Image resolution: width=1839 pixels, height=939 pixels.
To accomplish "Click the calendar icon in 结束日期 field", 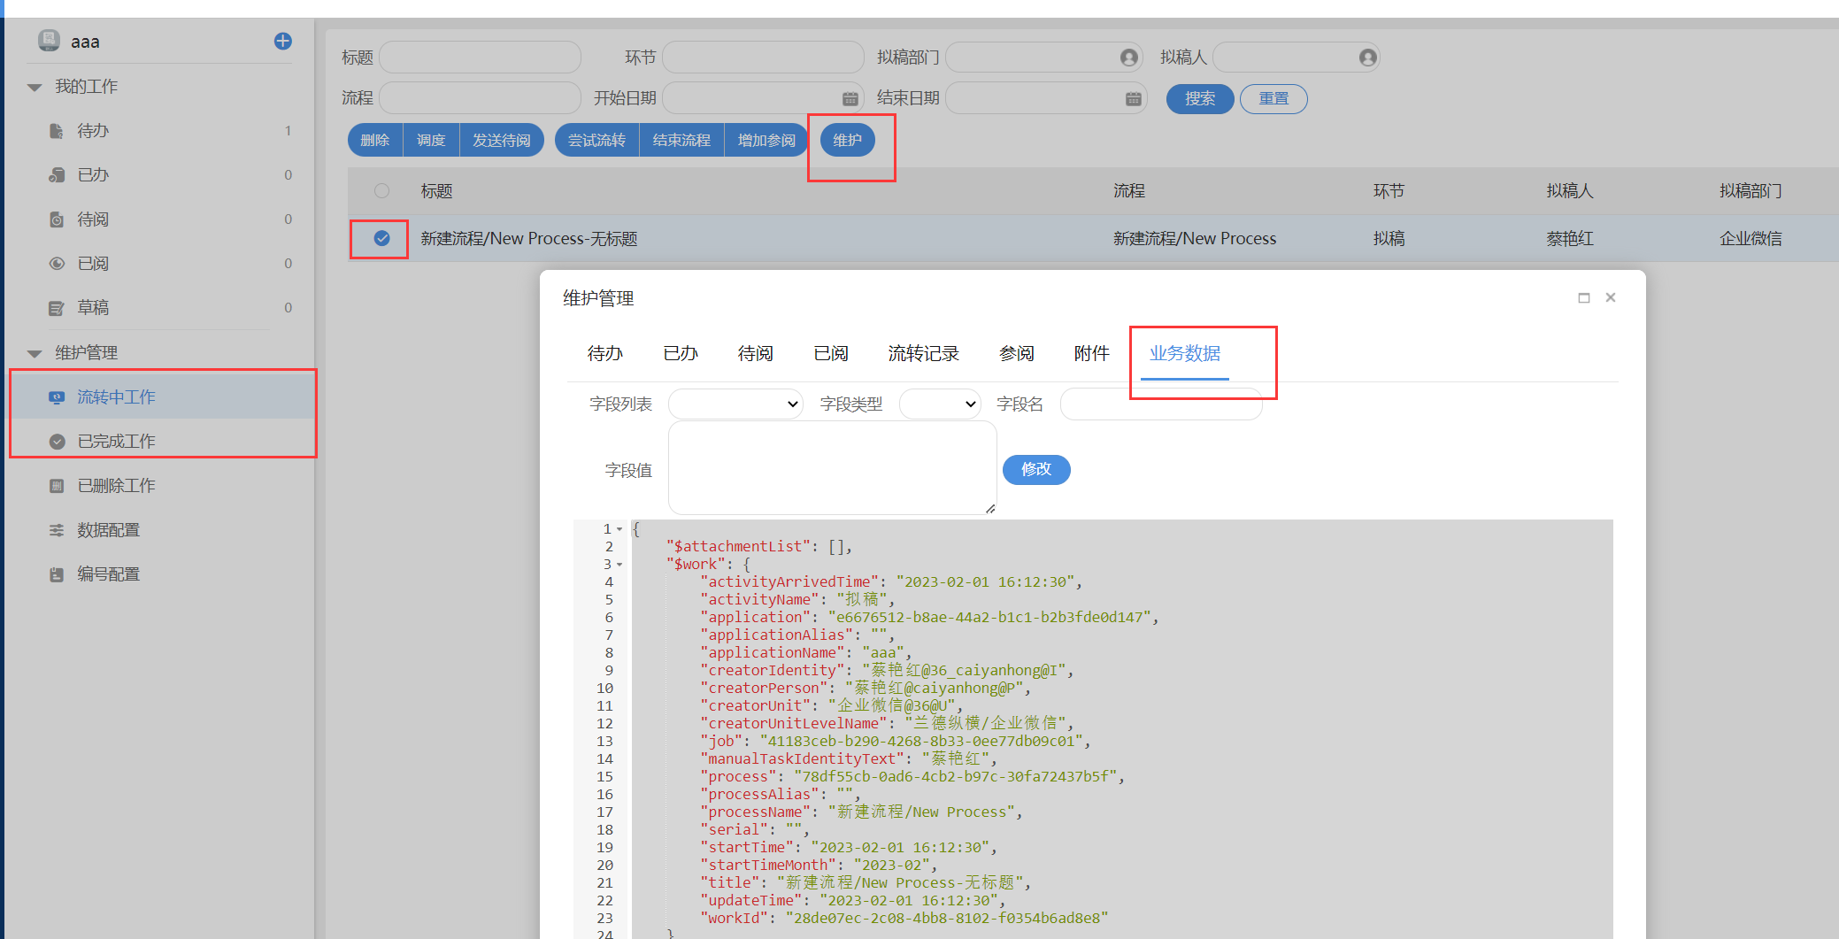I will [1133, 98].
